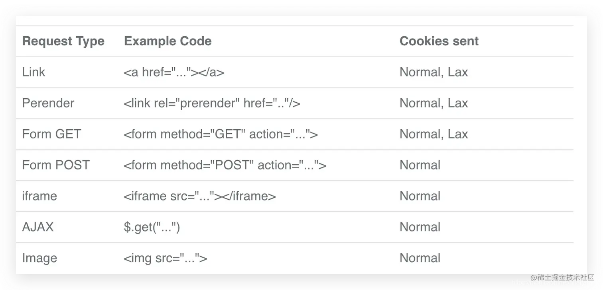Click the anchor href example code
Screen dimensions: 603x290
point(174,72)
